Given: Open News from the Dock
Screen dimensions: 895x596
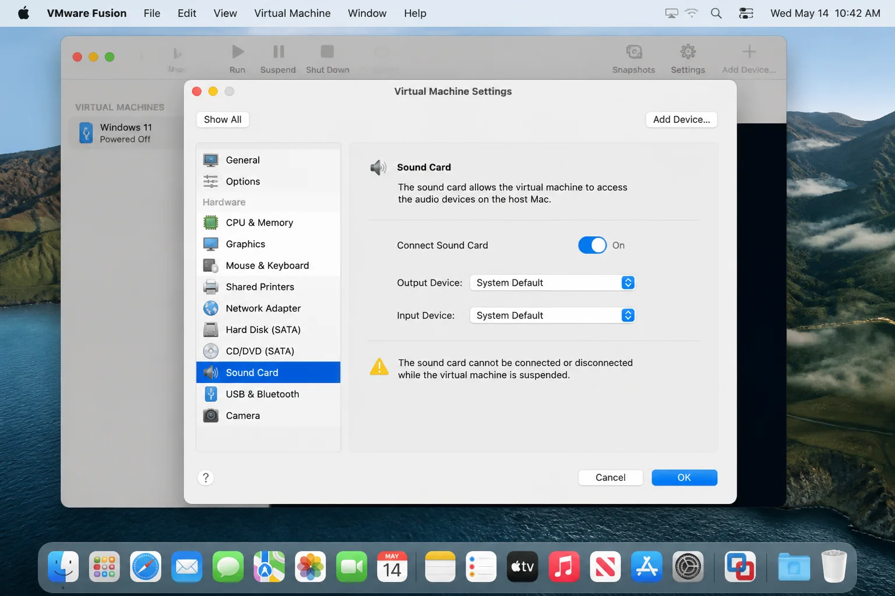Looking at the screenshot, I should coord(605,566).
